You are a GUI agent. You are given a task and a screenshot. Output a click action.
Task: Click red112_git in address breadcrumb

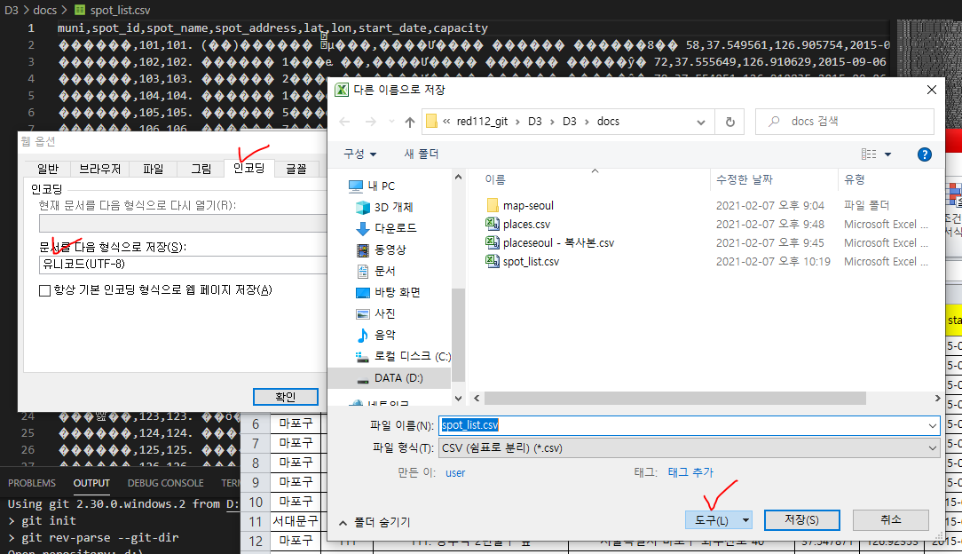pos(482,122)
